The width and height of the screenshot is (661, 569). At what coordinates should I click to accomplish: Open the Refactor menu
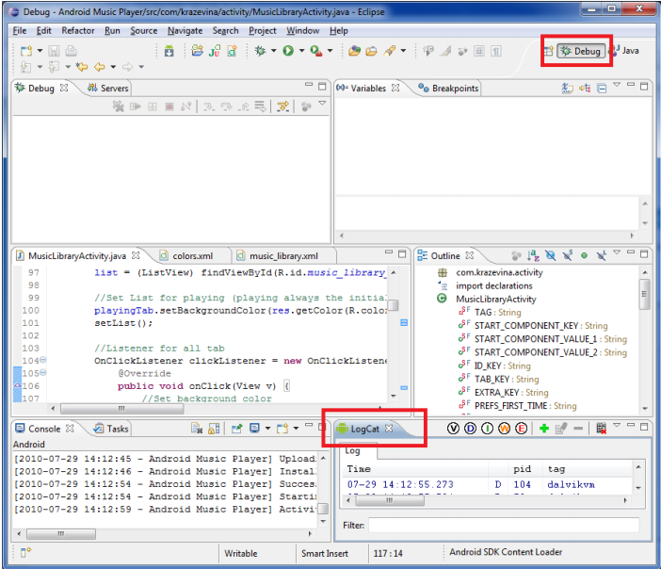click(78, 30)
